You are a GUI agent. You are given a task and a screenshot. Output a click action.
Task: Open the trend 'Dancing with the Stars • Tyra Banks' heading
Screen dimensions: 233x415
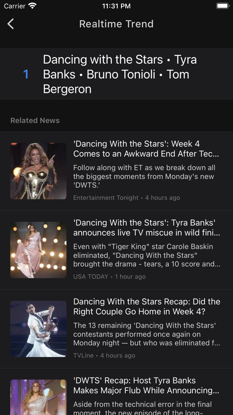pos(120,74)
